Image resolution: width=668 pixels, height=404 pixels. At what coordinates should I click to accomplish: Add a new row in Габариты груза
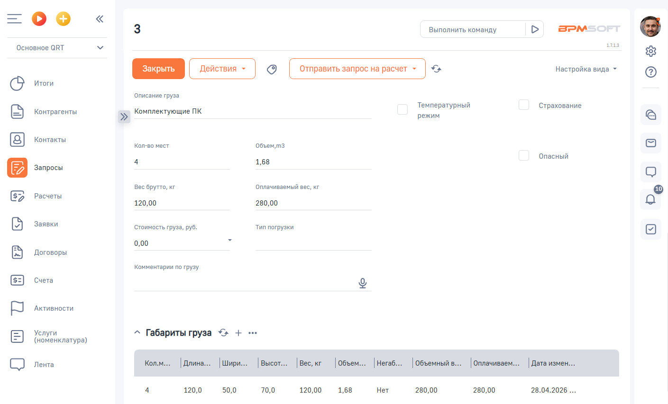[238, 333]
